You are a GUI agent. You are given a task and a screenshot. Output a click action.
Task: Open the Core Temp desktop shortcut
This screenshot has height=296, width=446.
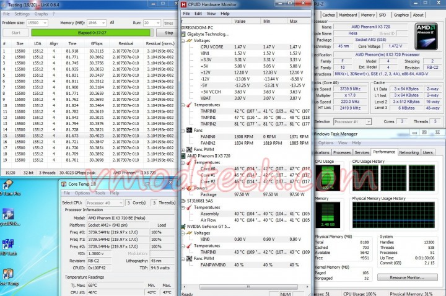tap(8, 277)
